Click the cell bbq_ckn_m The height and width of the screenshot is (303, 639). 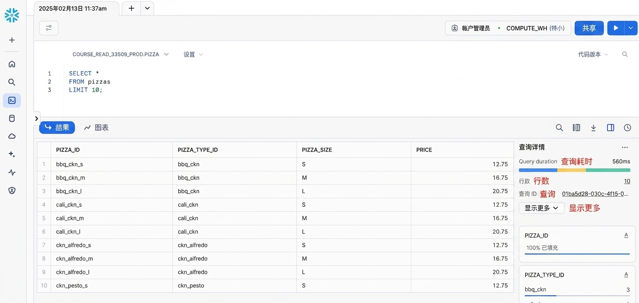(112, 178)
